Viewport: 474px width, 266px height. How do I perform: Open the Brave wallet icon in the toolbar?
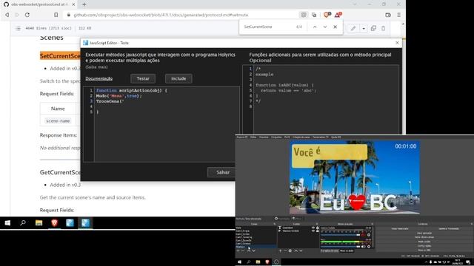[388, 15]
